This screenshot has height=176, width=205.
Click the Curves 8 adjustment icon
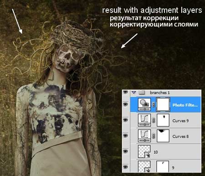pos(144,136)
